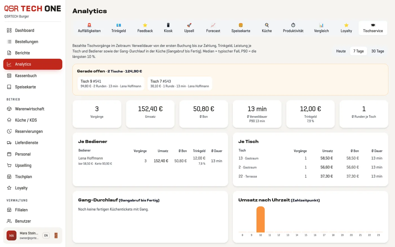Set the time range to Heute
395x247 pixels.
point(341,51)
